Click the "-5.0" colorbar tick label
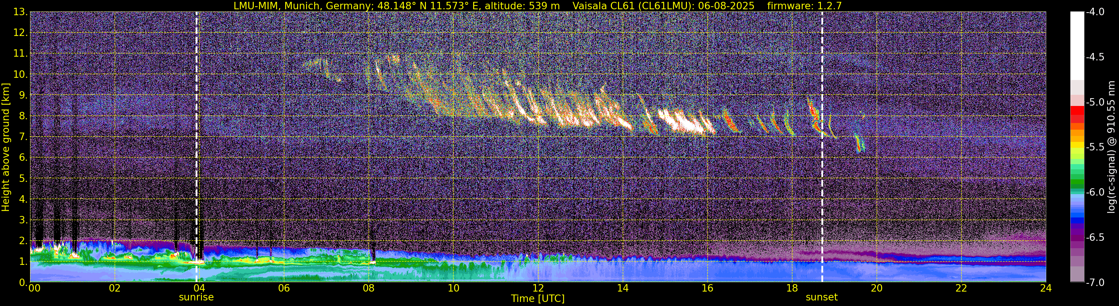The width and height of the screenshot is (1119, 306). (1095, 102)
